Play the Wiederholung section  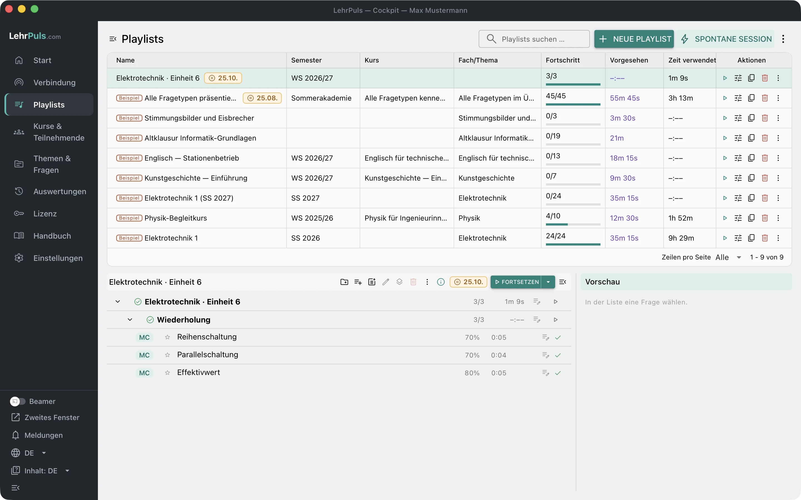click(556, 320)
